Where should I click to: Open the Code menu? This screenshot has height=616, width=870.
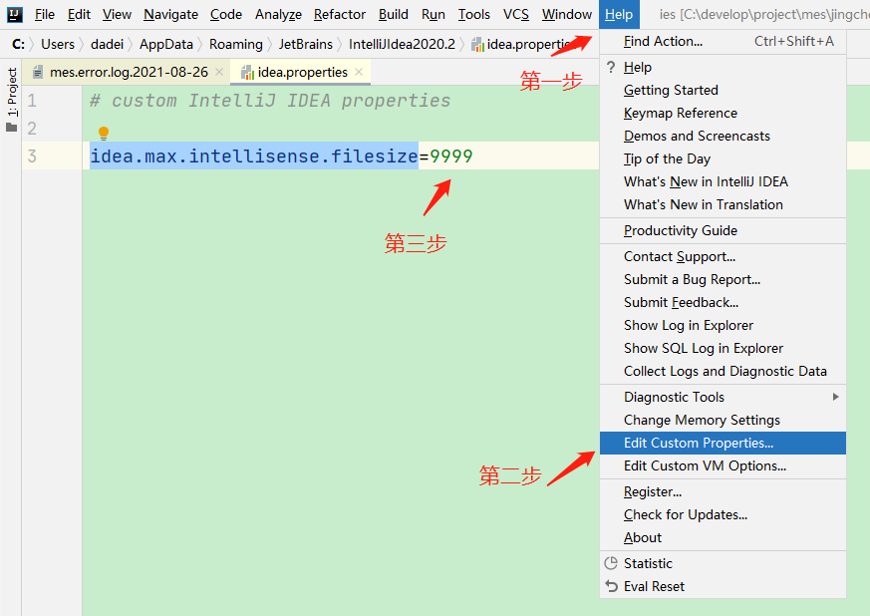[226, 14]
